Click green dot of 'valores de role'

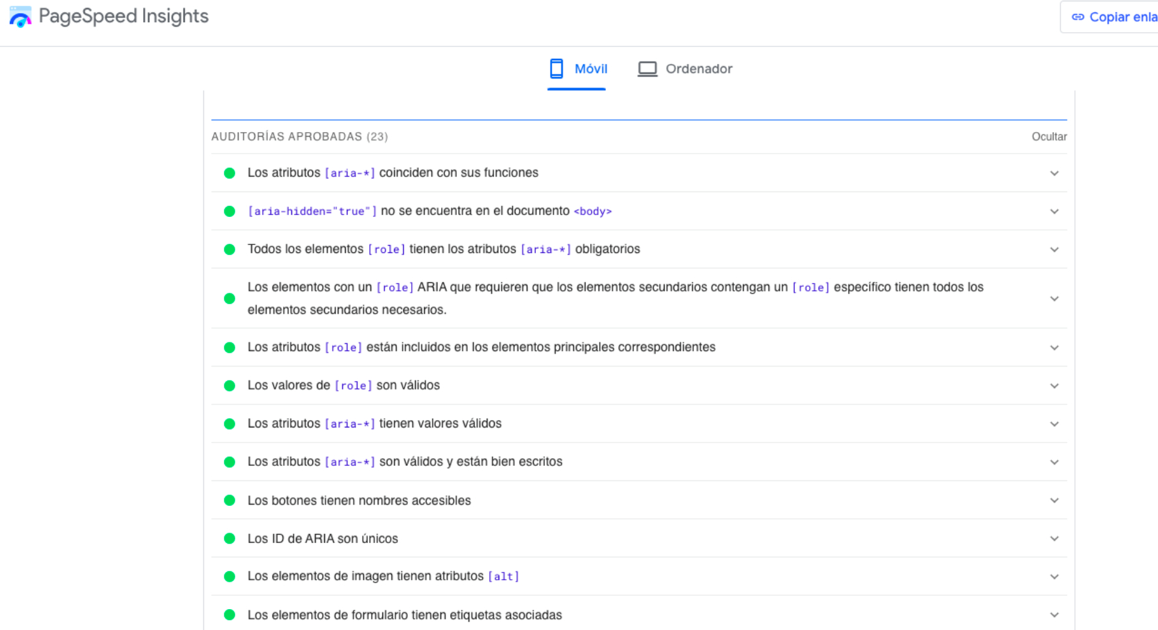point(229,386)
